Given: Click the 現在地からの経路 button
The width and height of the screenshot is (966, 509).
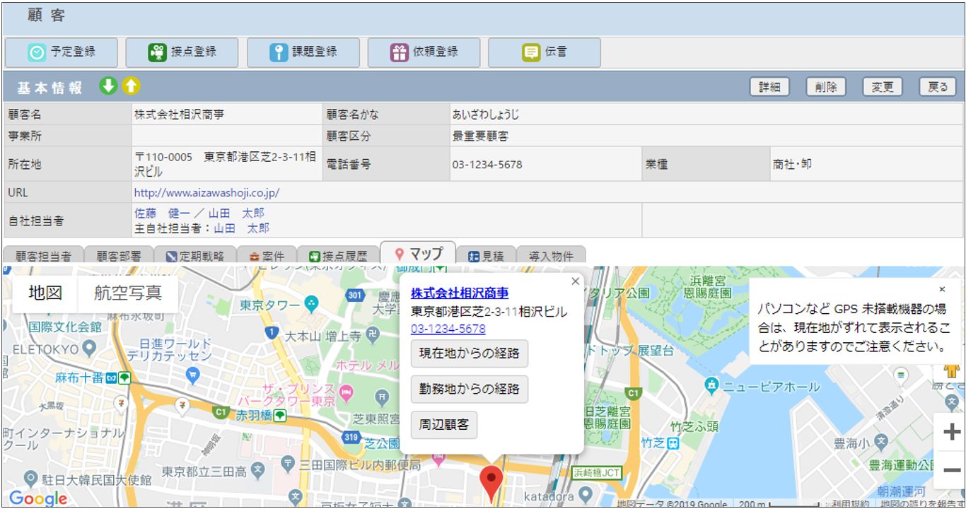Looking at the screenshot, I should (x=469, y=353).
